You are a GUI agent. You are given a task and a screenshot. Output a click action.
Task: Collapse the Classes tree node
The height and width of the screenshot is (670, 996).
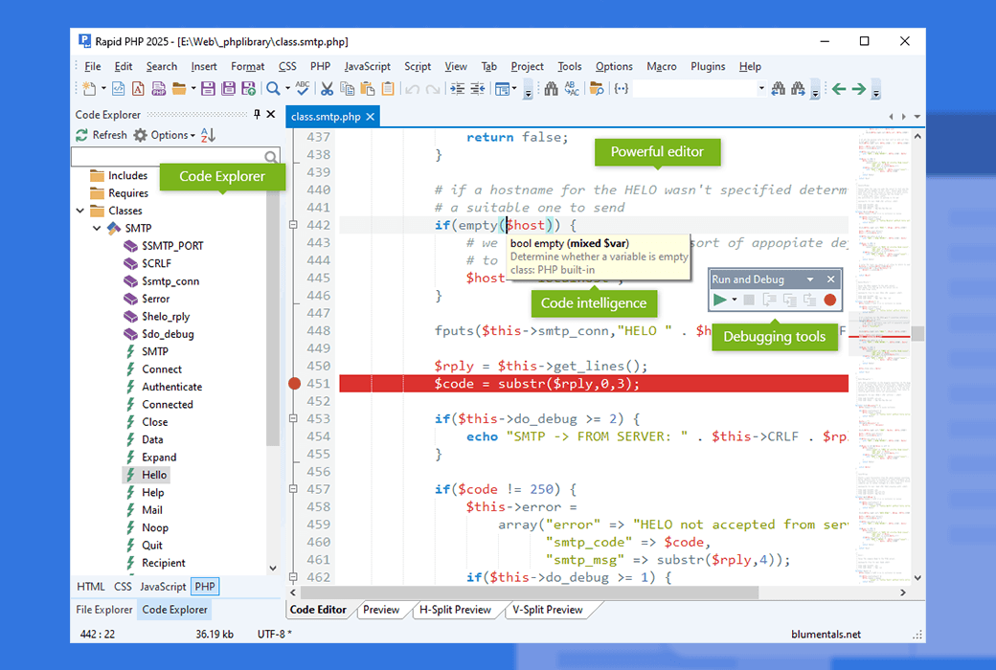[80, 211]
